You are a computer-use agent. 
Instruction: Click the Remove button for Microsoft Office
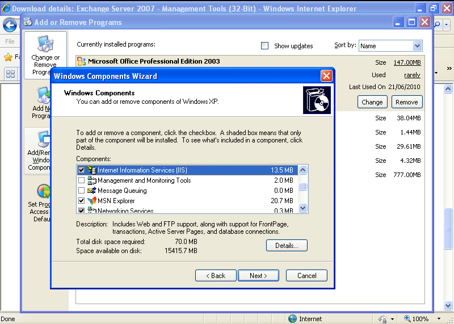[407, 102]
